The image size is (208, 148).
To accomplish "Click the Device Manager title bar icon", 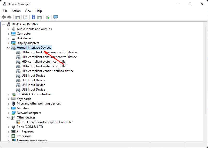I will click(x=4, y=4).
